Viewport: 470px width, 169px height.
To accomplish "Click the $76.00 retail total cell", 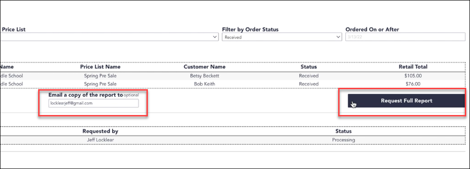I will pyautogui.click(x=413, y=84).
